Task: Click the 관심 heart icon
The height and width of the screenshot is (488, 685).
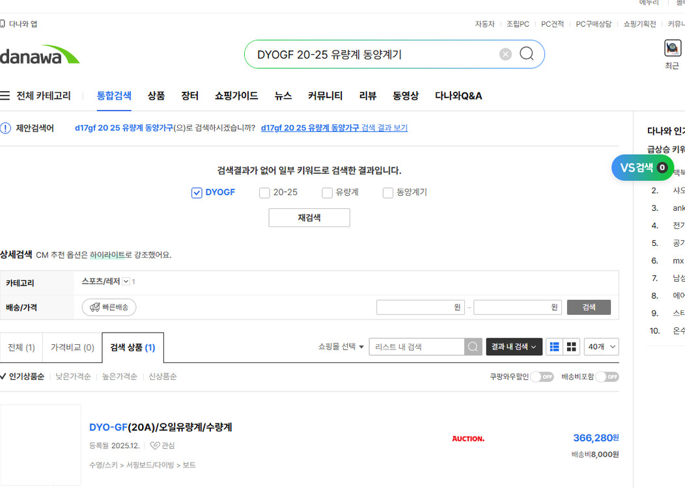Action: 155,446
